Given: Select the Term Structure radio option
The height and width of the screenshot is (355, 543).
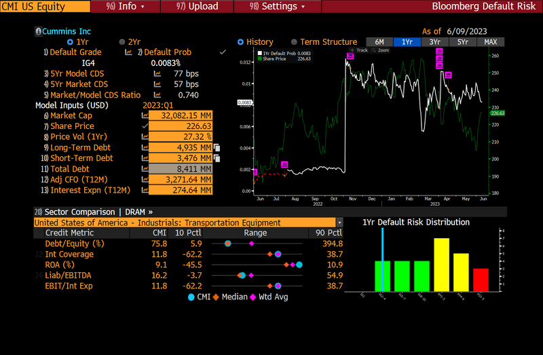Looking at the screenshot, I should [x=294, y=42].
